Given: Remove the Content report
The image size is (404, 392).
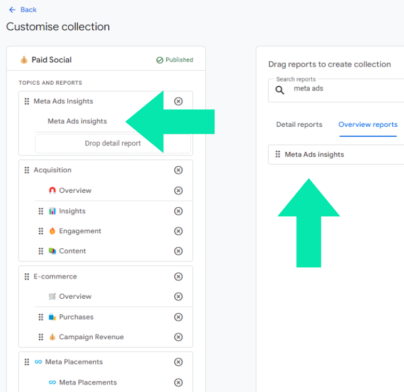Looking at the screenshot, I should coord(179,251).
